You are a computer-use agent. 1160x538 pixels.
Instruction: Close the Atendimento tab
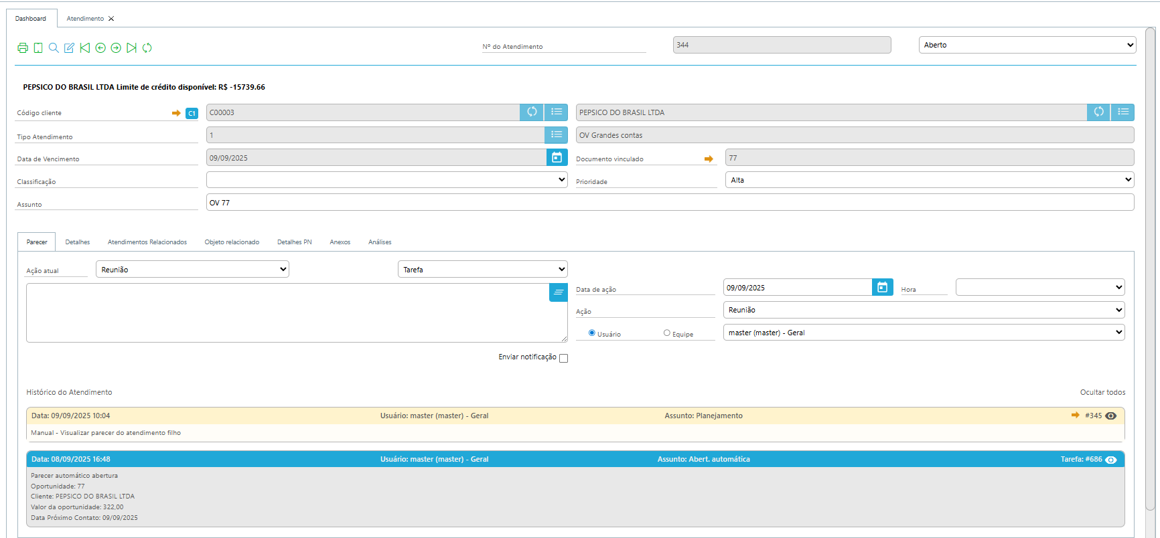pyautogui.click(x=111, y=19)
